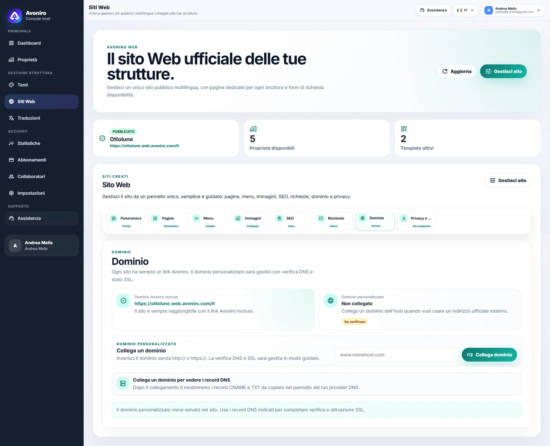Click the Italian flag icon
This screenshot has height=446, width=550.
(x=459, y=10)
